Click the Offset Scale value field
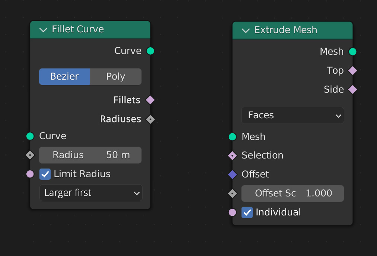 (x=293, y=193)
